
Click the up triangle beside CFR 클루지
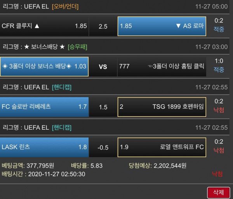[37, 26]
